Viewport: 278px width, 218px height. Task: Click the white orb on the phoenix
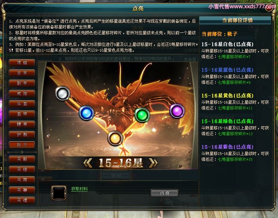coord(63,93)
